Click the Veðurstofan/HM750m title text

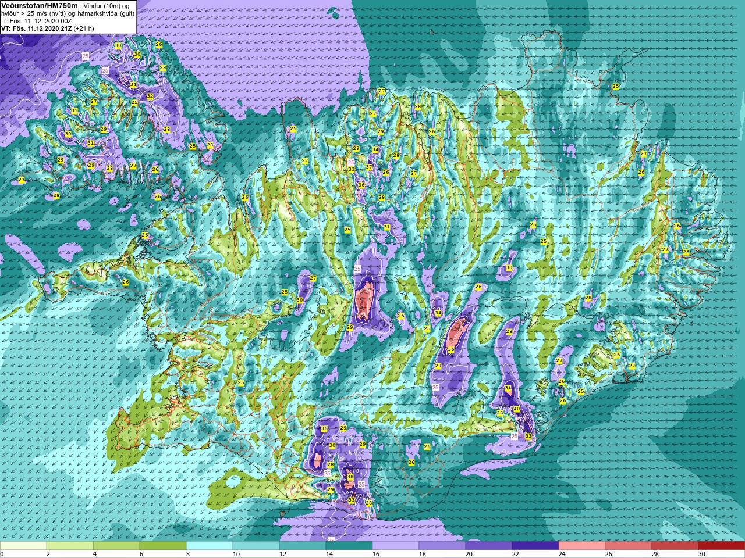[x=39, y=5]
